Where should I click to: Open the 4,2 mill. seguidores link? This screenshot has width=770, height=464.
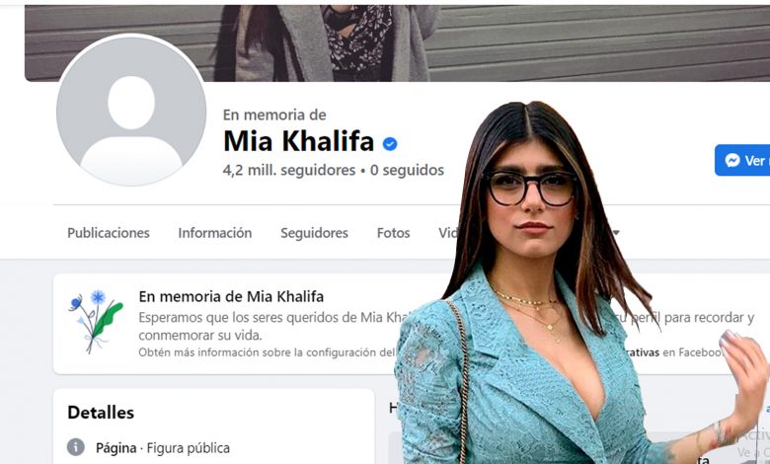[288, 170]
